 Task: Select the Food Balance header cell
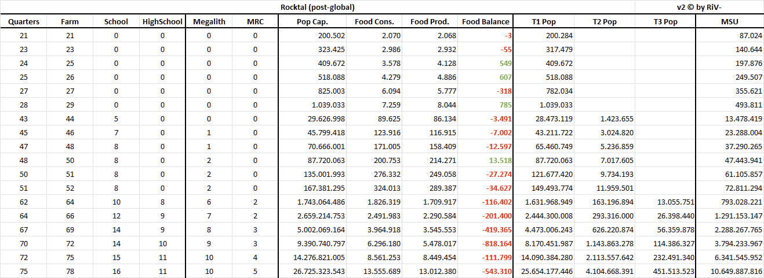coord(486,22)
